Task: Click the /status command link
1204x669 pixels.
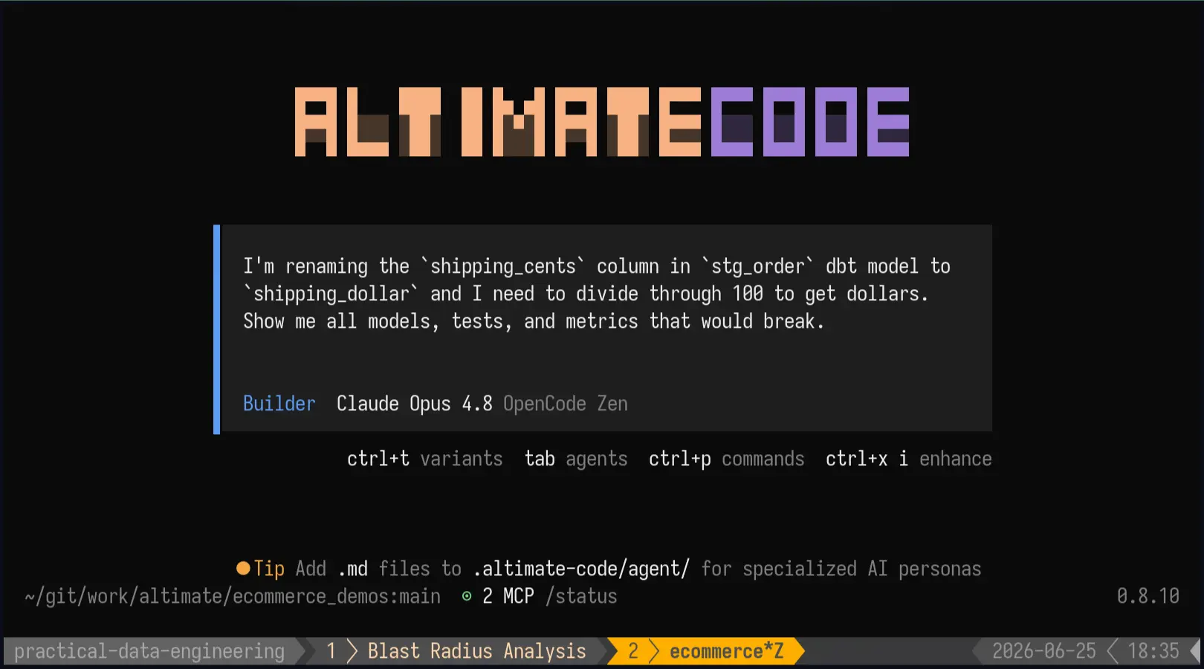Action: click(x=581, y=596)
